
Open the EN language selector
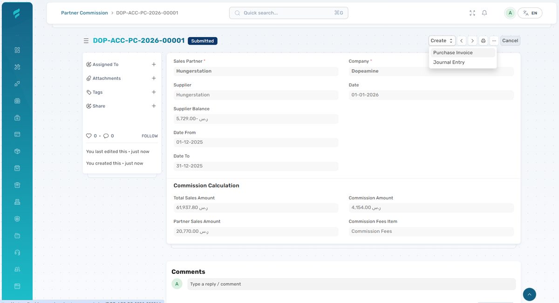coord(530,13)
